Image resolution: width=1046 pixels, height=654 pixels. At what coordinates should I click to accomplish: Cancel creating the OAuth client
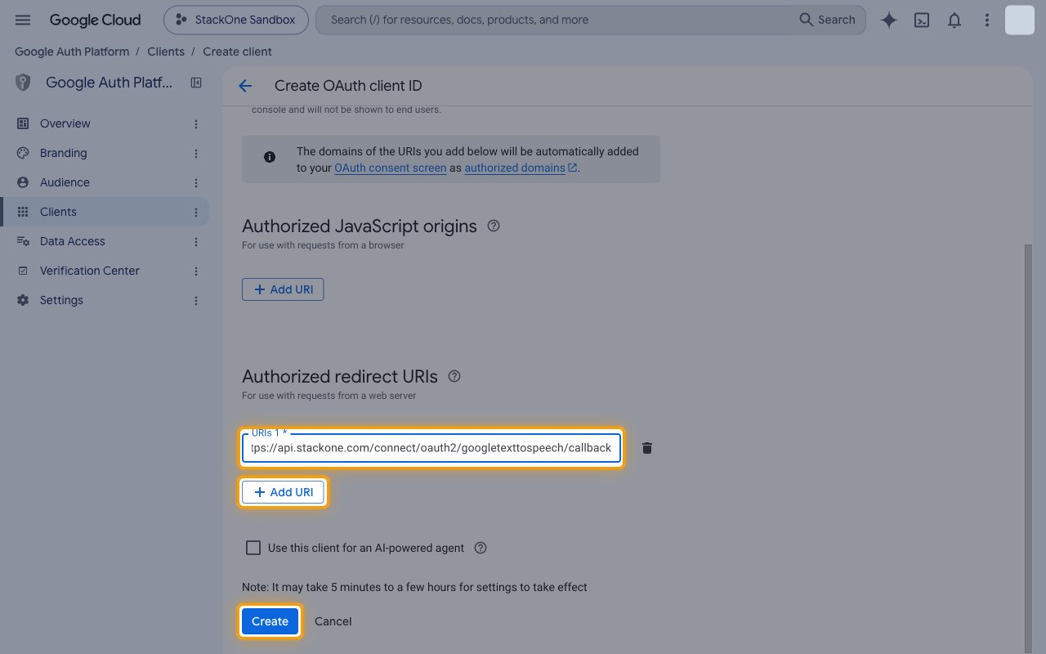[x=333, y=621]
